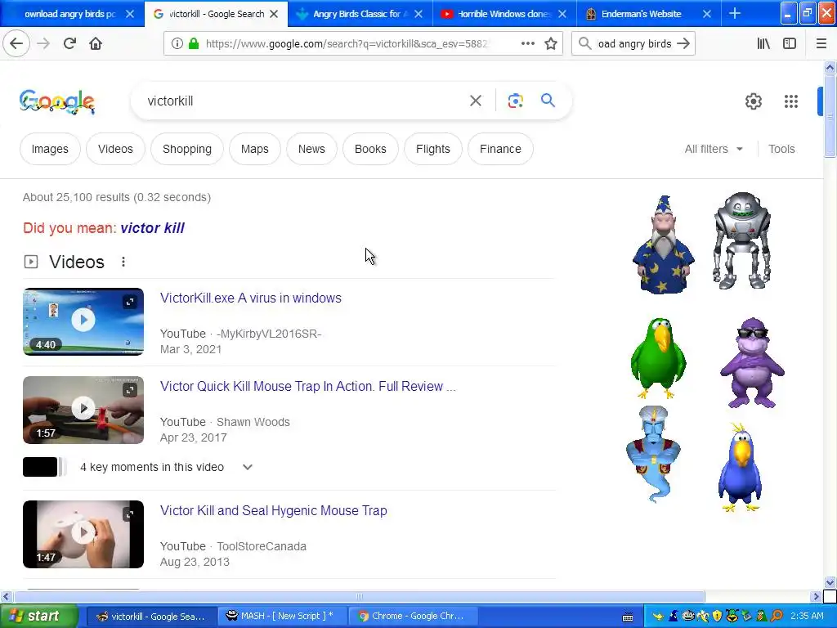Image resolution: width=837 pixels, height=628 pixels.
Task: Filter results by Maps
Action: click(255, 149)
